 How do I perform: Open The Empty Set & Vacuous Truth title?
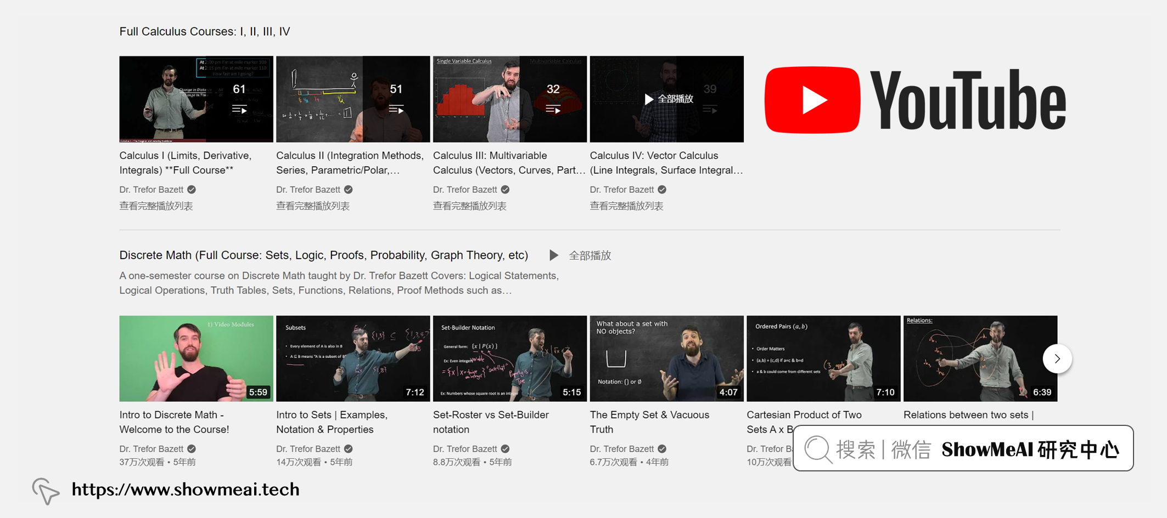point(650,422)
